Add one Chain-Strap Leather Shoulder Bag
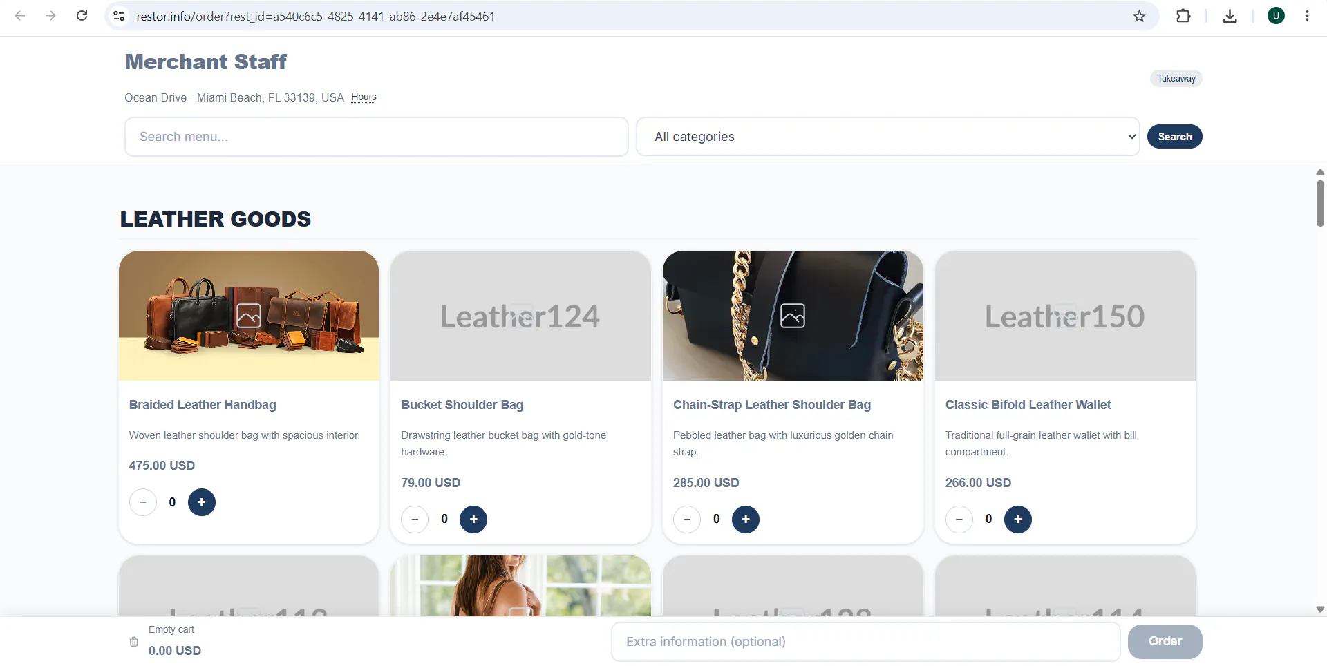The height and width of the screenshot is (666, 1327). coord(746,520)
